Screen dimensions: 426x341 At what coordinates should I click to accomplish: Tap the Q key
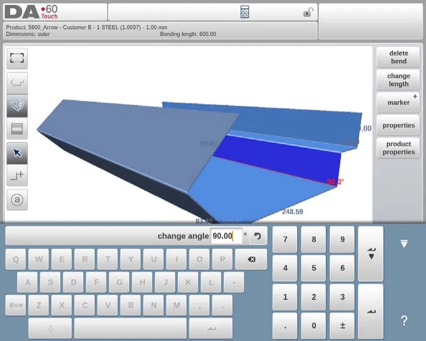16,259
